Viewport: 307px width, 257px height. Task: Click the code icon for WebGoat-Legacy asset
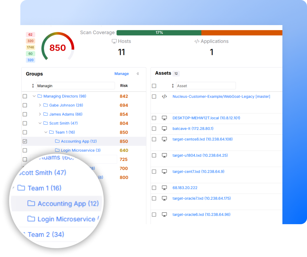pyautogui.click(x=164, y=96)
